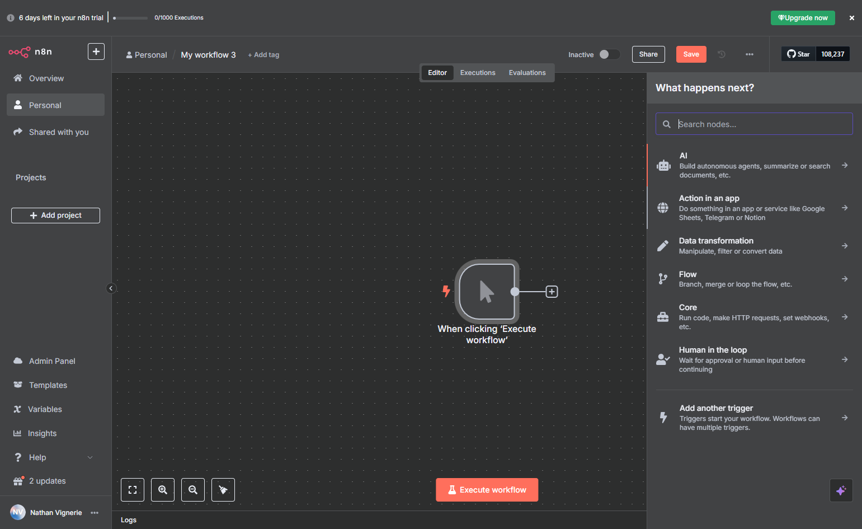
Task: Switch to the Executions tab
Action: [x=478, y=73]
